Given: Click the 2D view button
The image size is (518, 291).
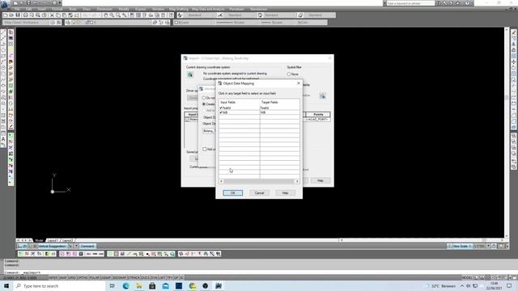Looking at the screenshot, I should tap(22, 247).
